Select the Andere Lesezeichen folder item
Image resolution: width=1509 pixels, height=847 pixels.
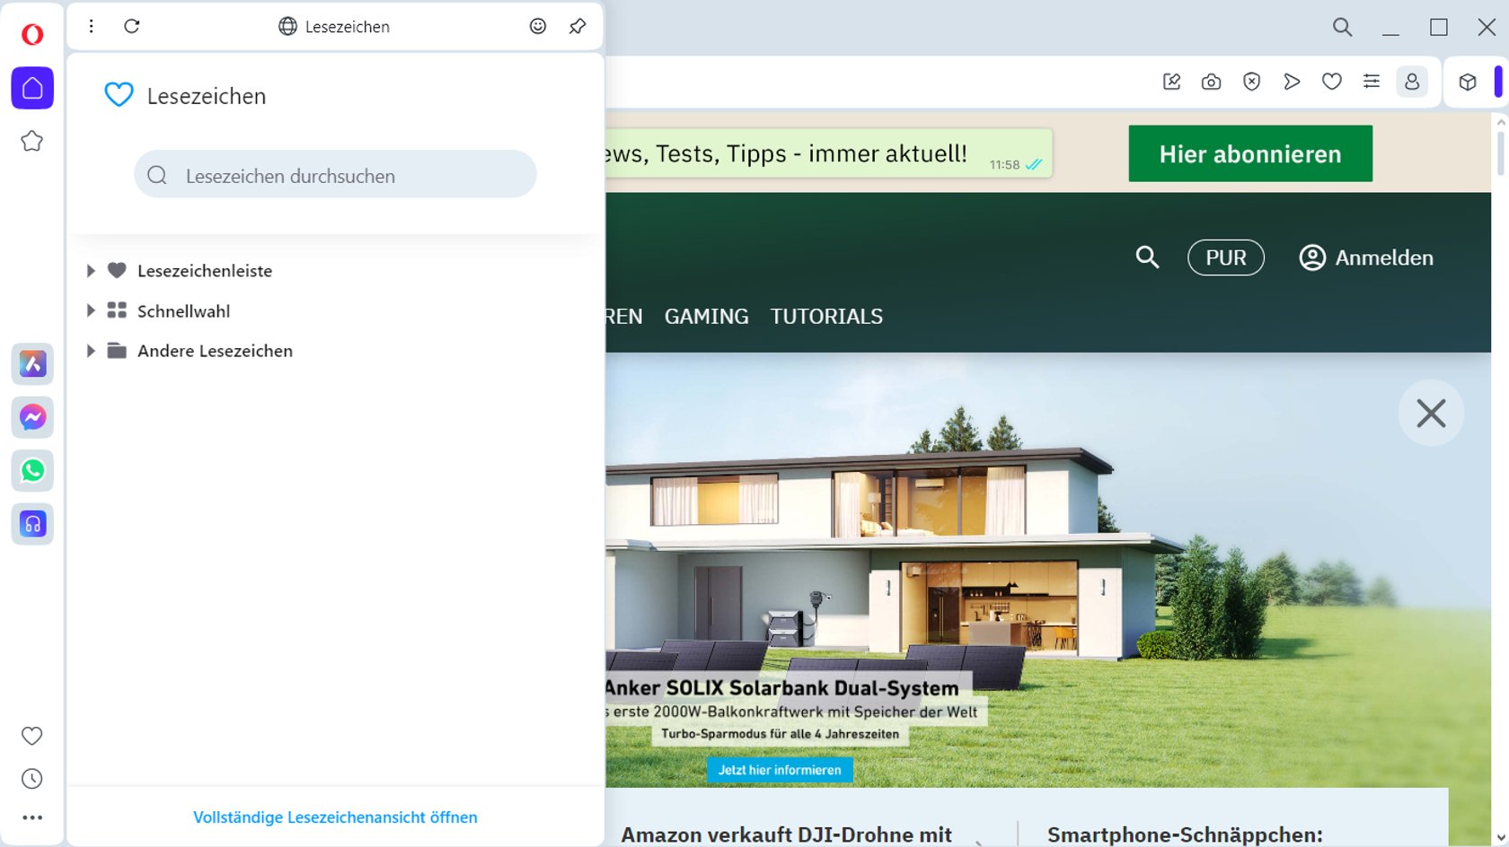[x=215, y=351]
